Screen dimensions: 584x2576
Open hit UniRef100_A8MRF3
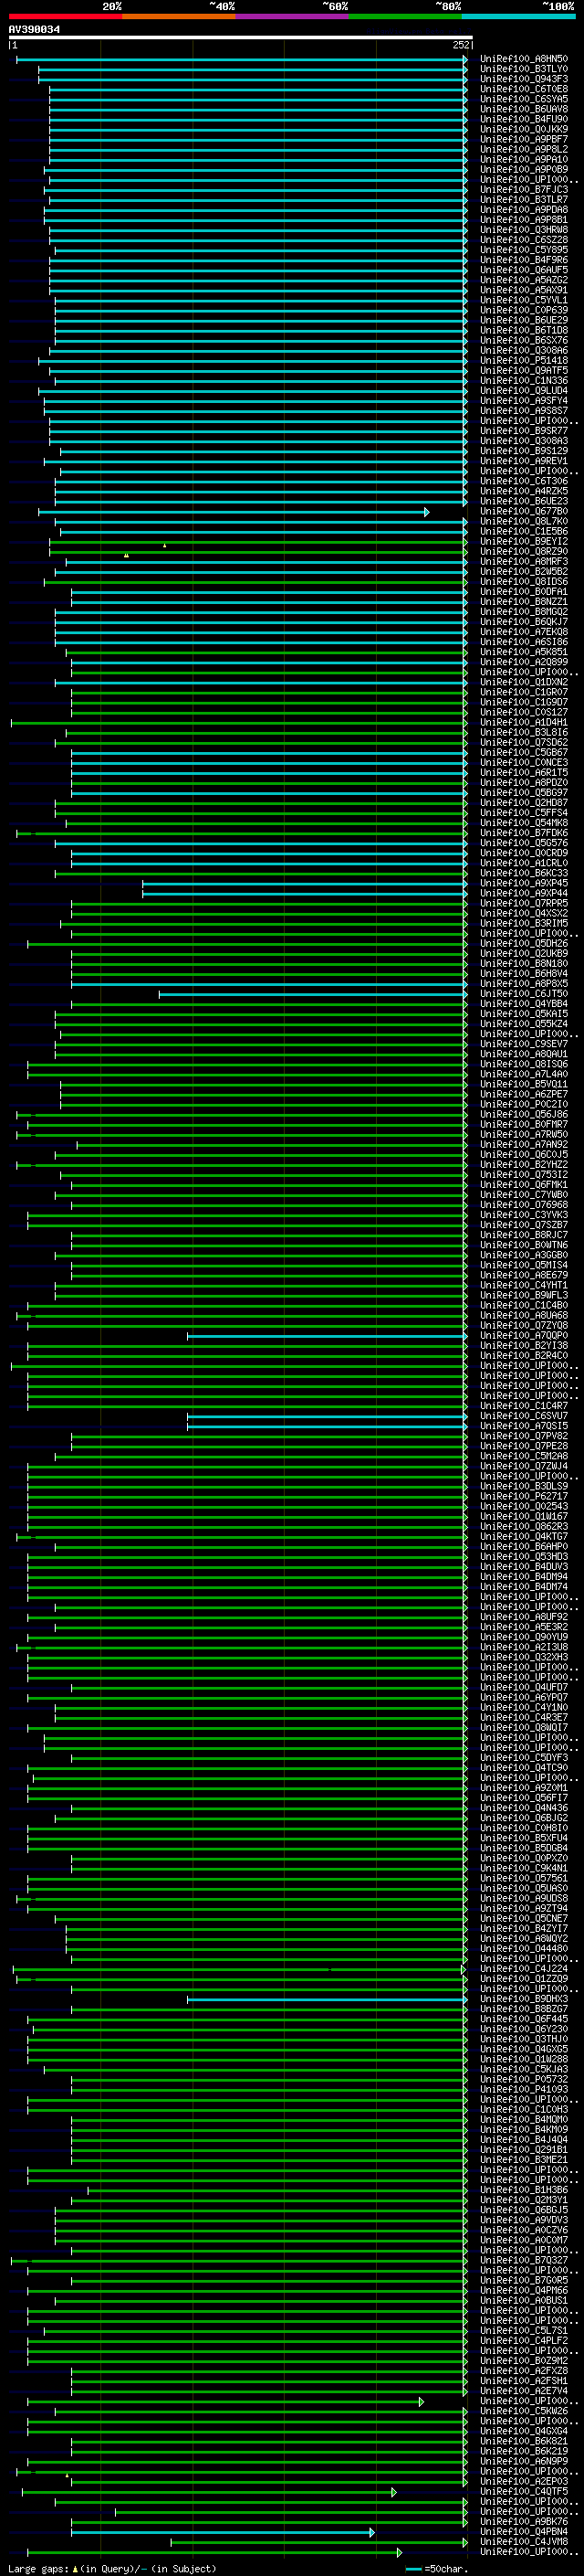point(524,562)
